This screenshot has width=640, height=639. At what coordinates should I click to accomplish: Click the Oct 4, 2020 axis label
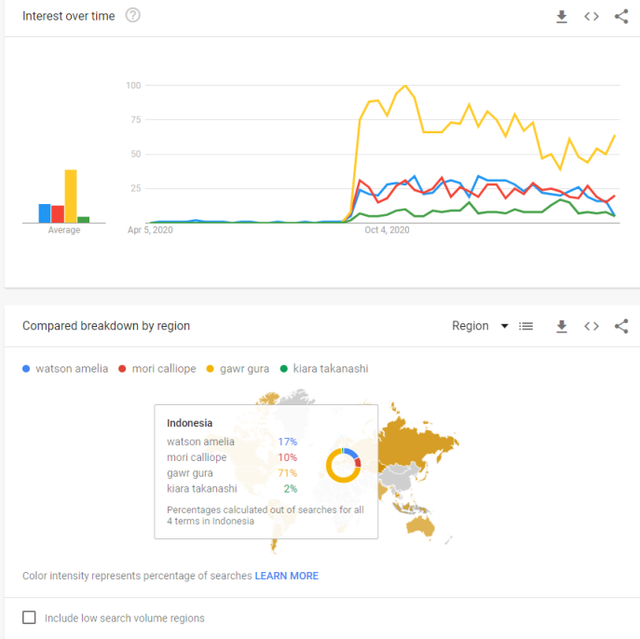click(387, 230)
